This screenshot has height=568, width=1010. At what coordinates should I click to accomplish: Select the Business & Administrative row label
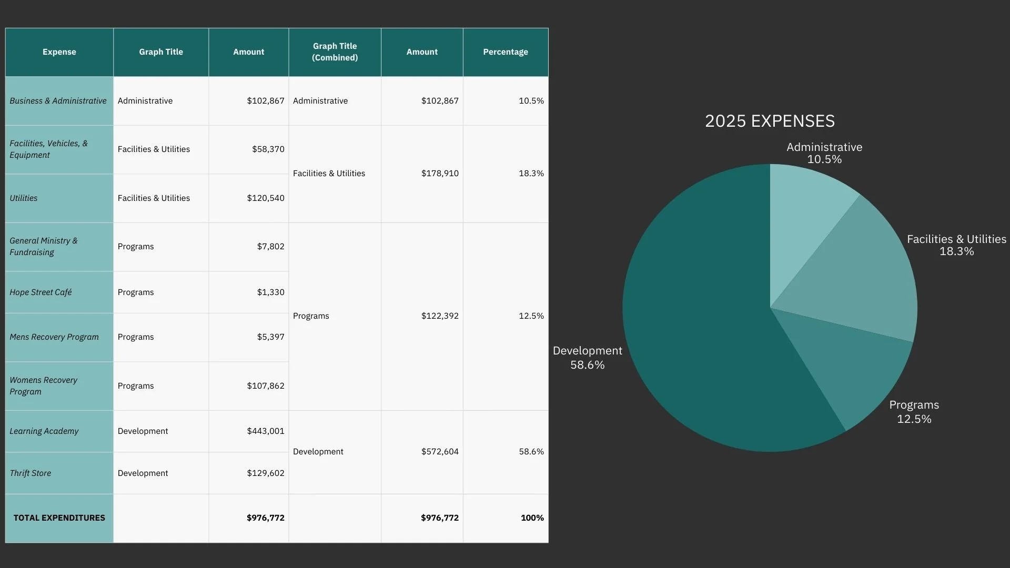coord(58,101)
